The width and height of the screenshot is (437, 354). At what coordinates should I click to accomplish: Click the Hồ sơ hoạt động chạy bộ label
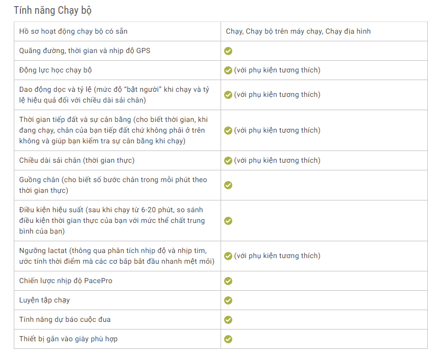(x=74, y=31)
